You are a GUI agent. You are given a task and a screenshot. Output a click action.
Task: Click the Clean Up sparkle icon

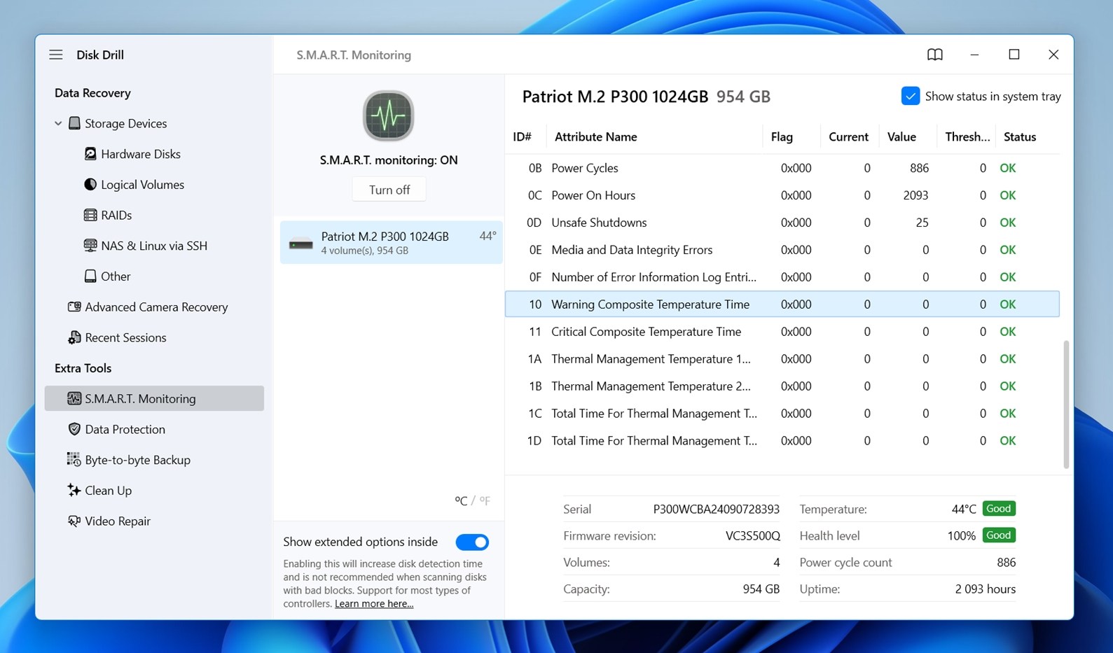click(74, 490)
